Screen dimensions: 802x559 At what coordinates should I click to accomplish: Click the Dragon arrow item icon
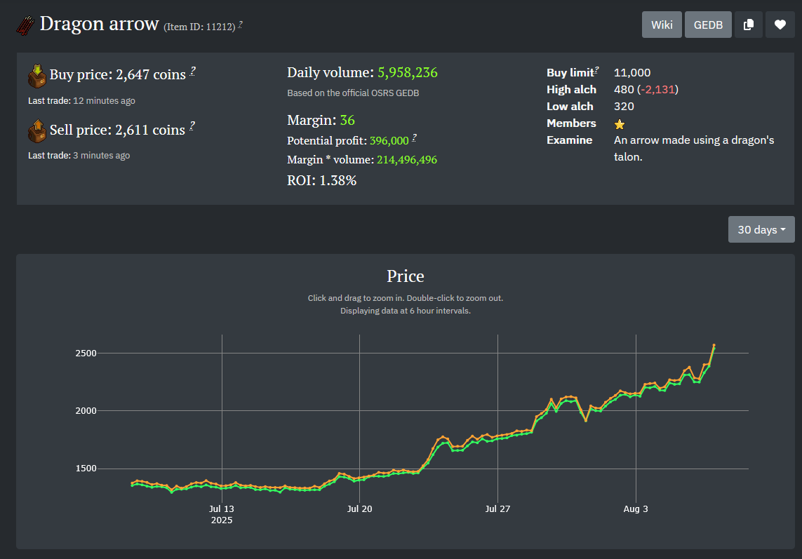tap(25, 25)
